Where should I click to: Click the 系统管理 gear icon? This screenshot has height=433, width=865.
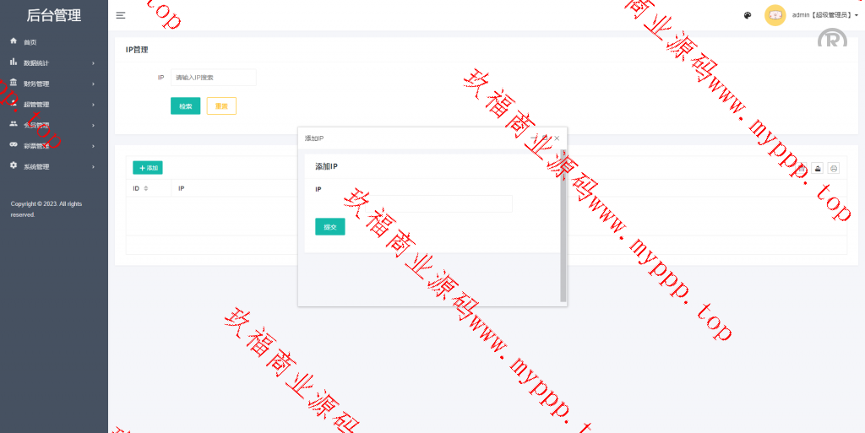(x=14, y=166)
